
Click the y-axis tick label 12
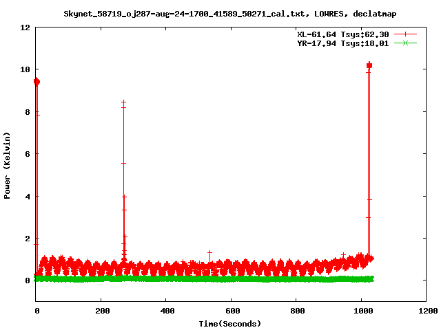click(x=25, y=27)
